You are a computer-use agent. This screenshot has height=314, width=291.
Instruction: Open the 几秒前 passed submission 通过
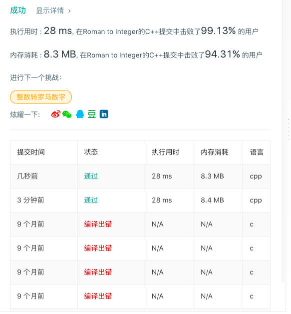[x=91, y=176]
